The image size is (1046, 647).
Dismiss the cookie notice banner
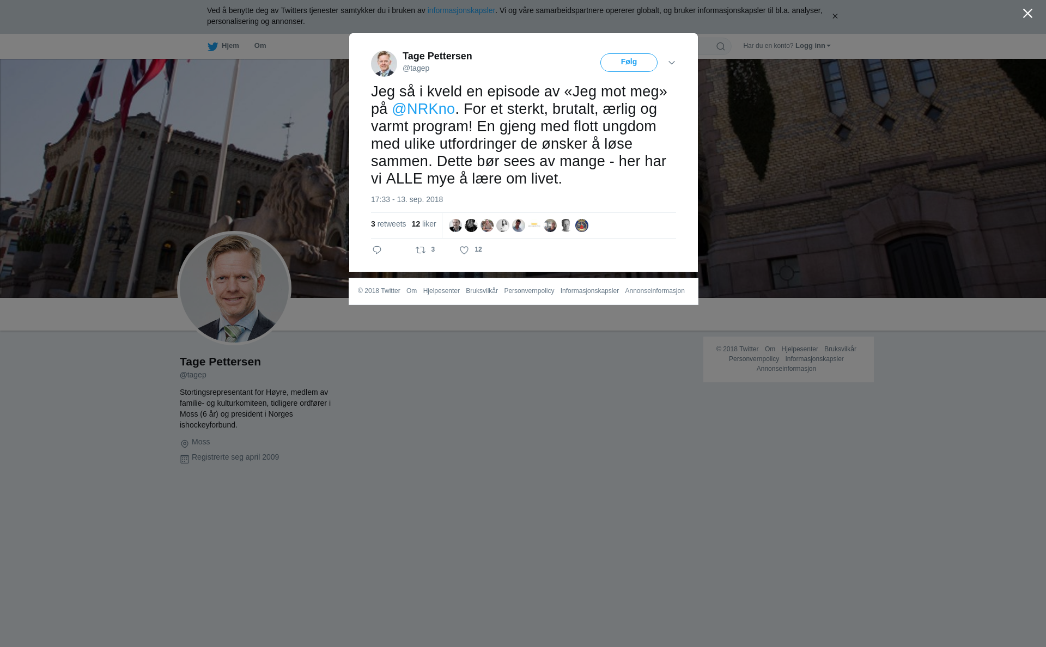click(x=835, y=16)
